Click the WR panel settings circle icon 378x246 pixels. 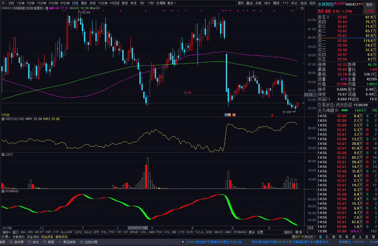(x=3, y=119)
